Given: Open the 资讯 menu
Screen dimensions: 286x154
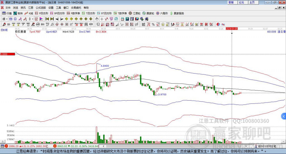Looking at the screenshot, I should tap(23, 8).
